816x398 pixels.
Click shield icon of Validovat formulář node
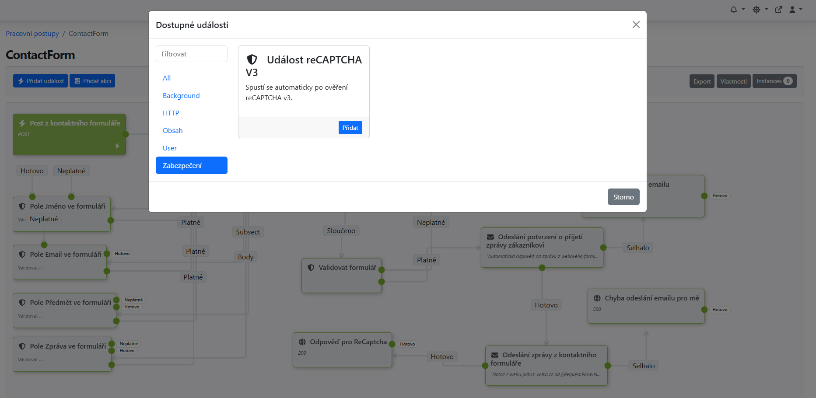point(311,268)
